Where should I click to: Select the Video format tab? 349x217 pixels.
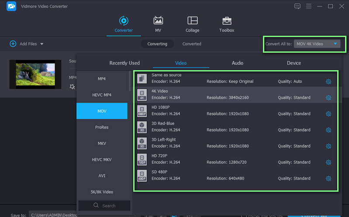(181, 63)
